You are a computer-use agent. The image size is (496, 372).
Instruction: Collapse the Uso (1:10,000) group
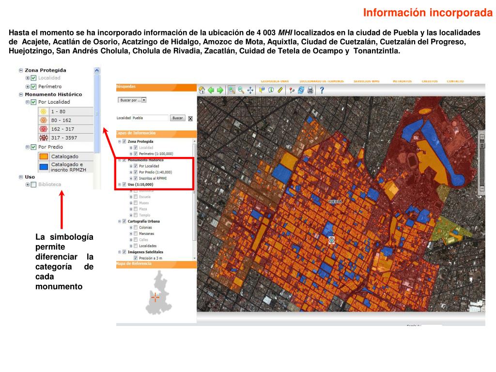point(120,185)
